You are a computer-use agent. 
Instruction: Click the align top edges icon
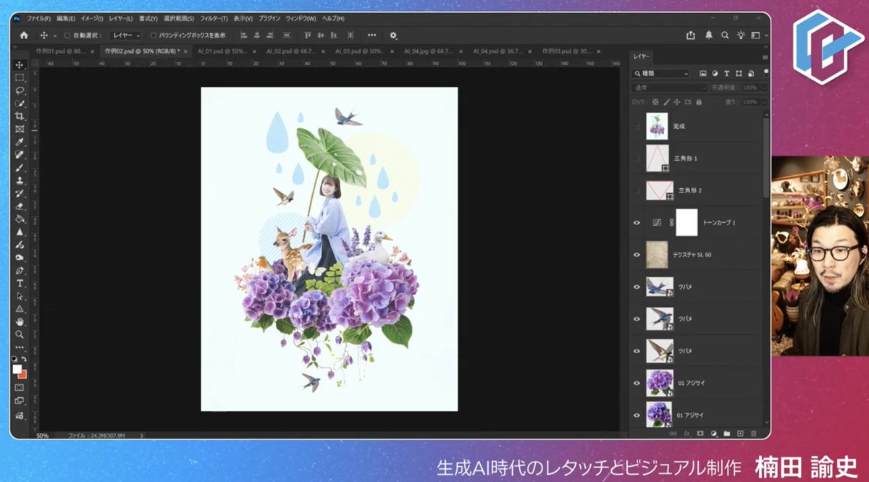click(x=308, y=35)
